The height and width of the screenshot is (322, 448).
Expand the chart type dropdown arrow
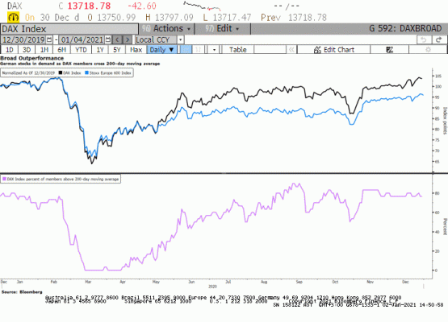[214, 50]
